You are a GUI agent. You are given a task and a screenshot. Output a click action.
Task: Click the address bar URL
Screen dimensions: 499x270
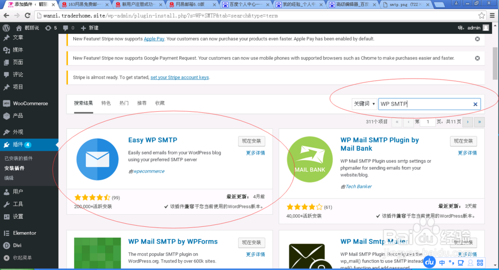tap(160, 15)
